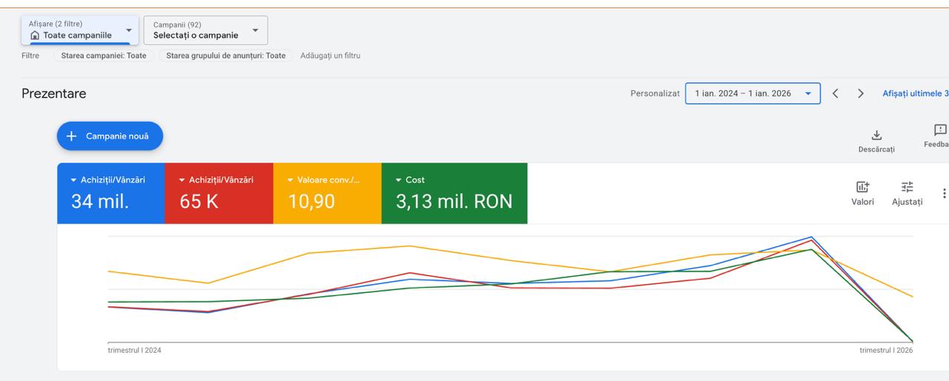Click the Starea grupului de anunțuri filter chip

point(225,55)
